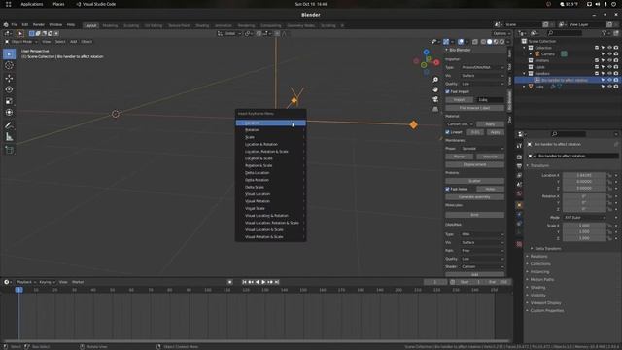The width and height of the screenshot is (622, 350).
Task: Select the Scale tool
Action: (x=9, y=101)
